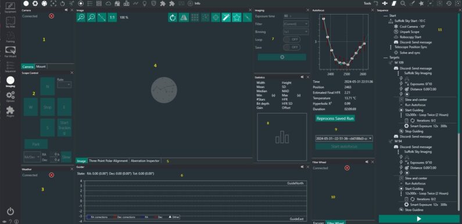Click the sliders icon in top toolbar
The height and width of the screenshot is (224, 462).
(x=99, y=3)
